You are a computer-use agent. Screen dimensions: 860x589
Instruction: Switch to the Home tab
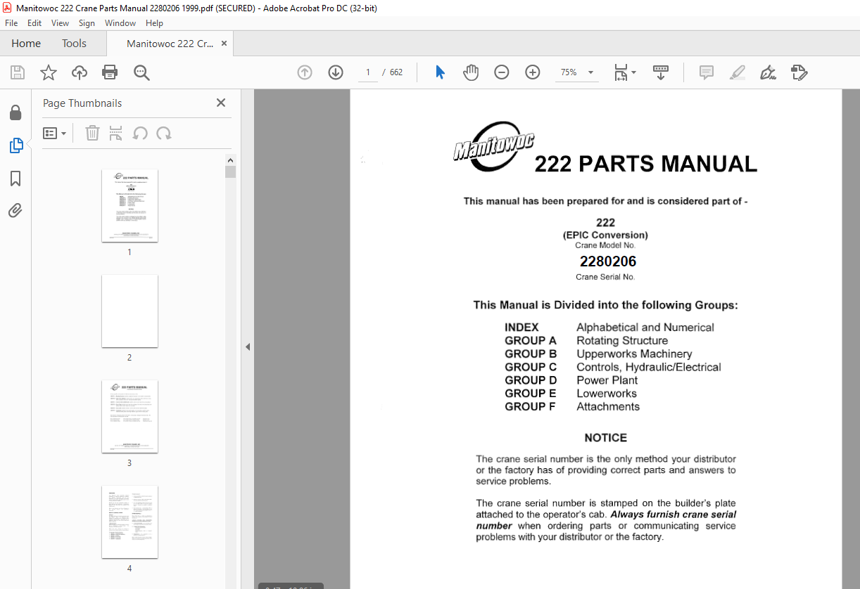tap(26, 44)
